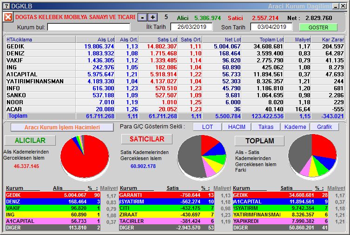Select ING row in main table

point(175,67)
